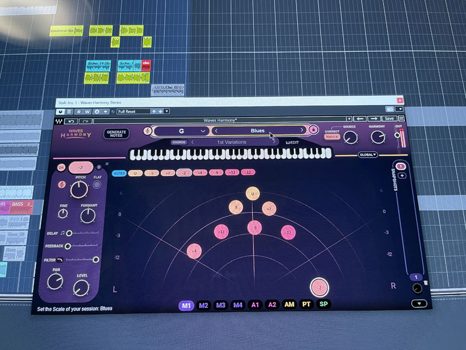Go to previous scale before Blues

(216, 131)
